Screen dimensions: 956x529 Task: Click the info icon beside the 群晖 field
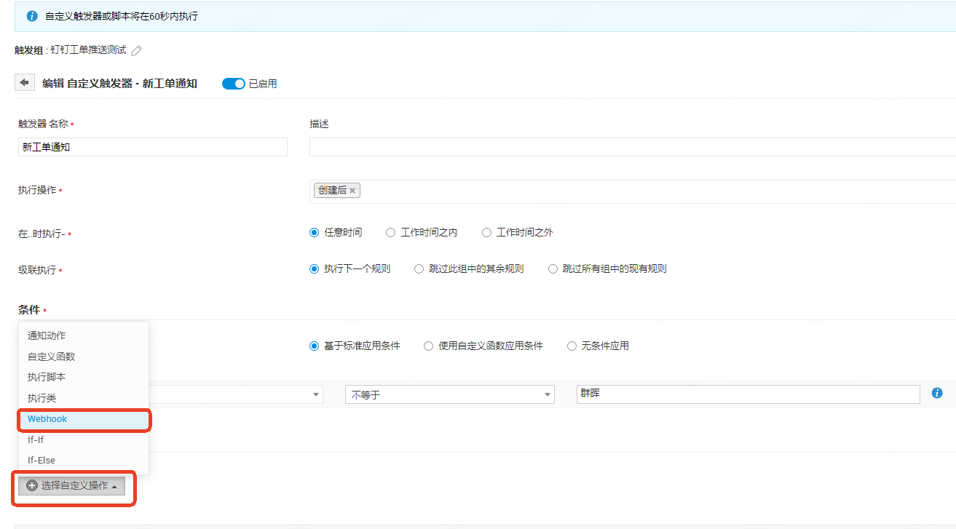point(937,394)
